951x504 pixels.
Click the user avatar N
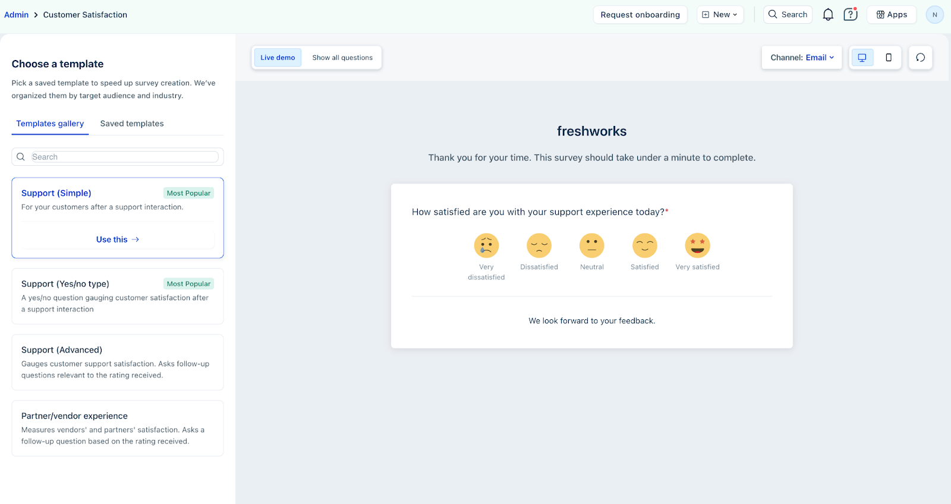pos(934,15)
